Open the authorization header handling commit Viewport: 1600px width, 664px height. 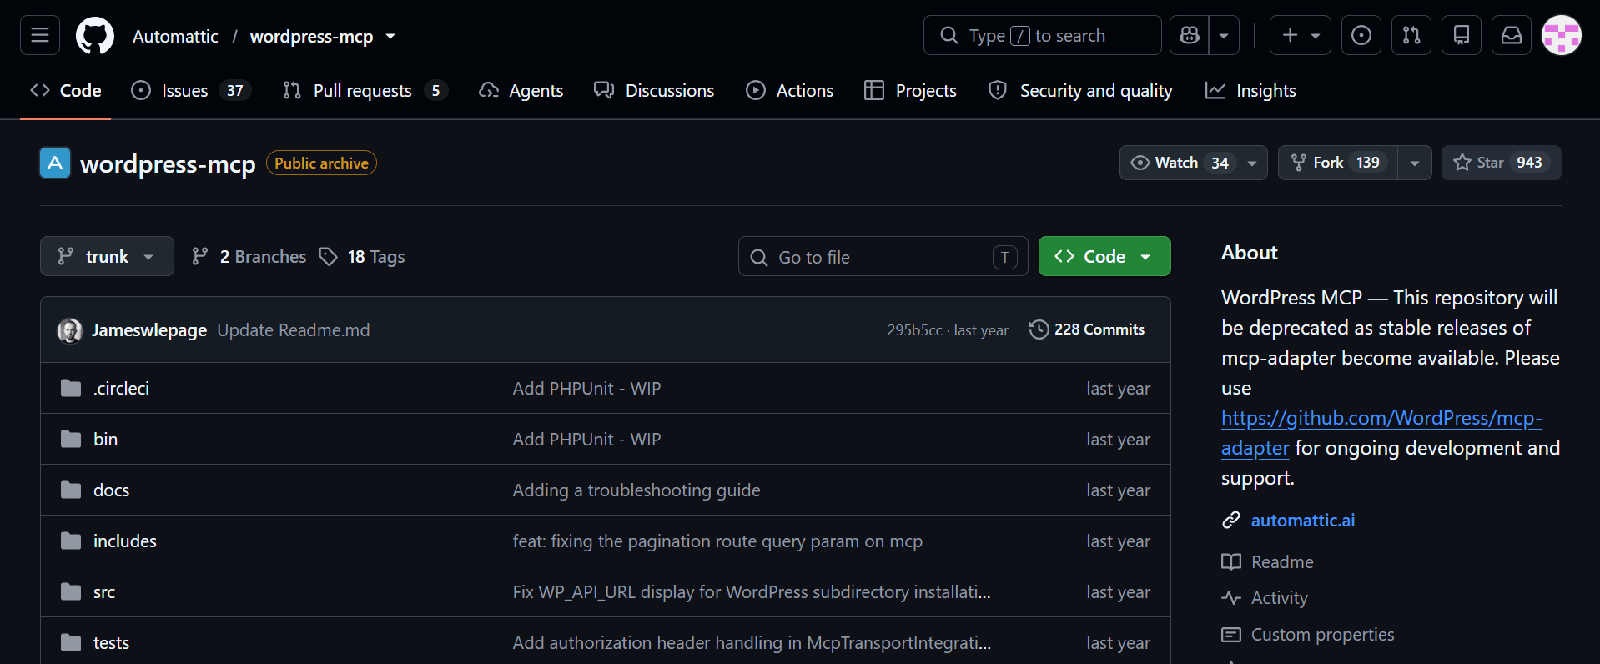[x=752, y=642]
